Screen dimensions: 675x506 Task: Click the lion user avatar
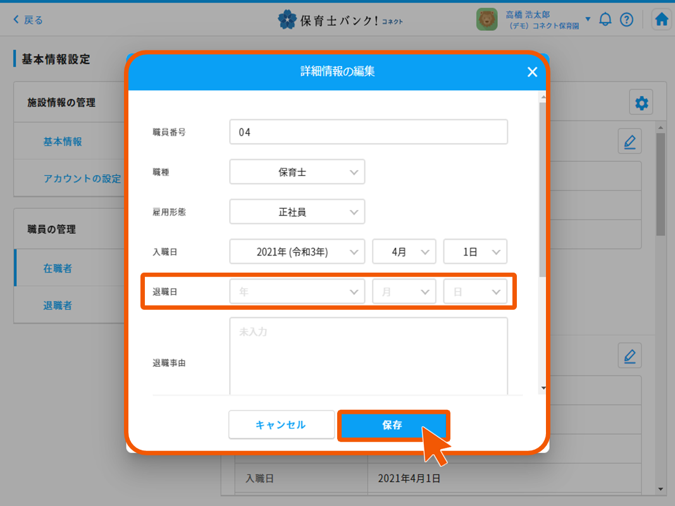click(x=487, y=20)
